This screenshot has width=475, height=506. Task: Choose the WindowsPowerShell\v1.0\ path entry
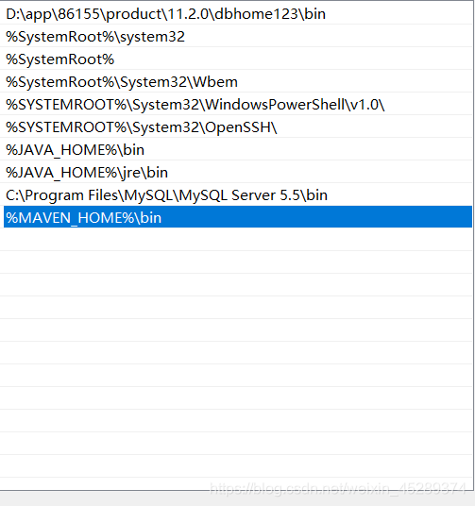point(237,105)
